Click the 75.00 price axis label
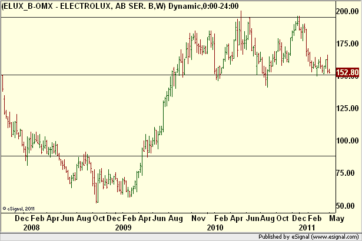The image size is (362, 241). [345, 173]
